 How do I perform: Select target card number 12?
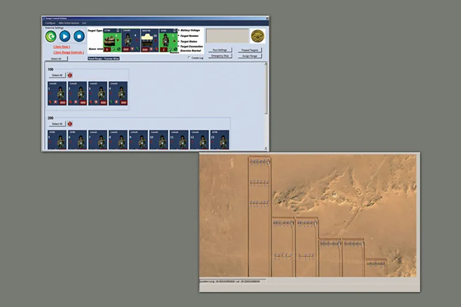click(199, 140)
